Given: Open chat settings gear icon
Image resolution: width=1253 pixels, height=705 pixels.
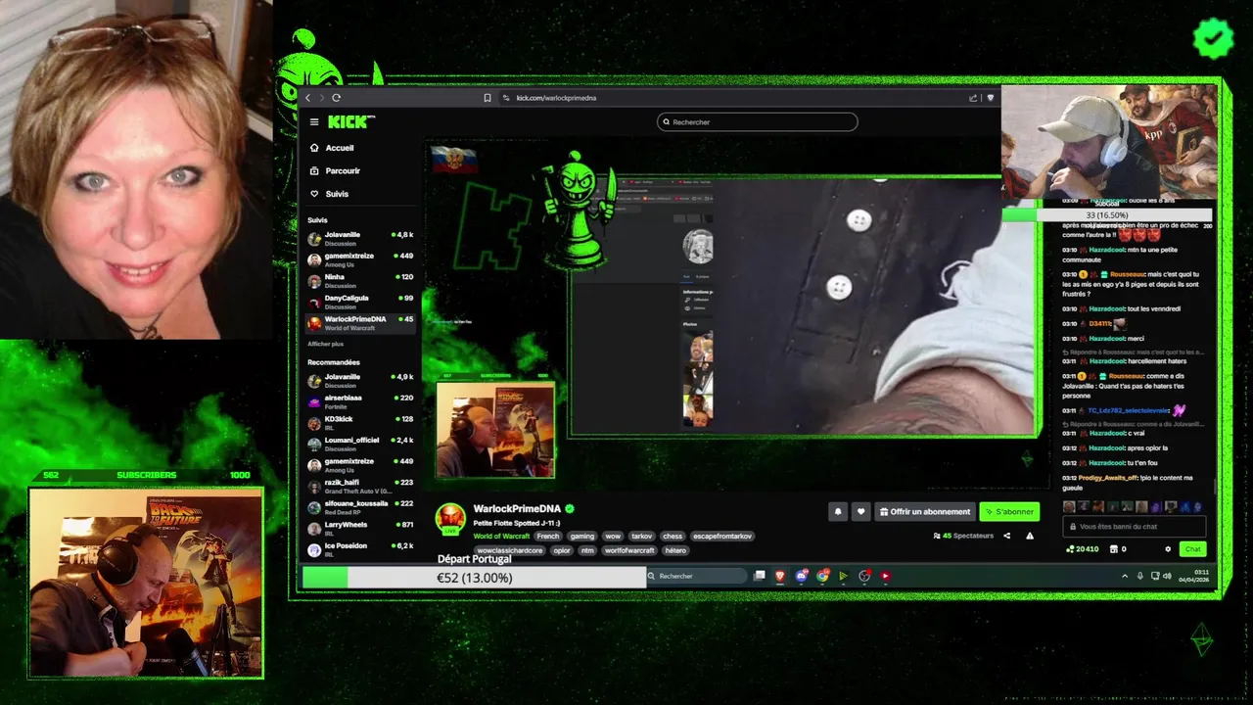Looking at the screenshot, I should [x=1168, y=549].
